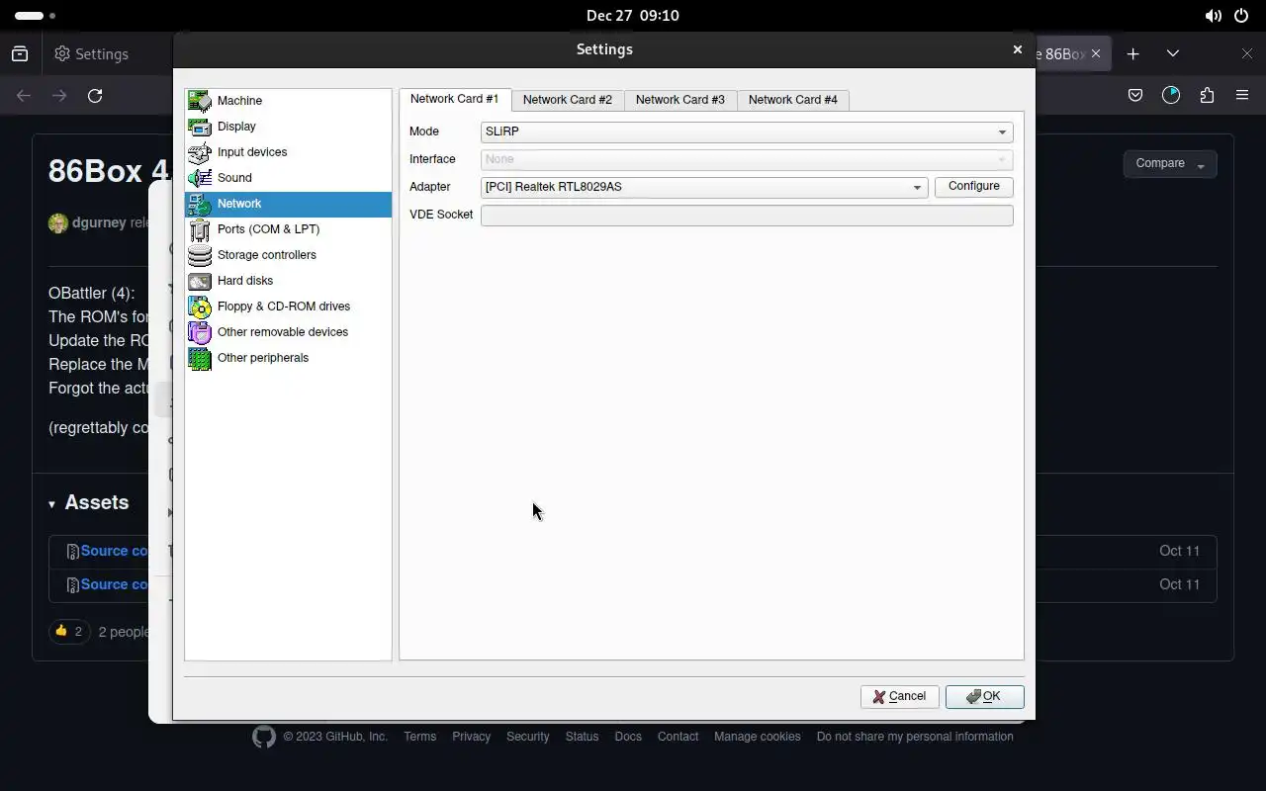Open system volume indicator
The width and height of the screenshot is (1266, 791).
pyautogui.click(x=1213, y=16)
